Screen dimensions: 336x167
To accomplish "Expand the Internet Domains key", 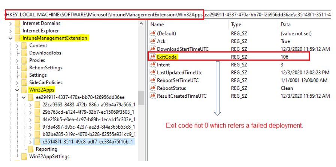I will tap(10, 23).
